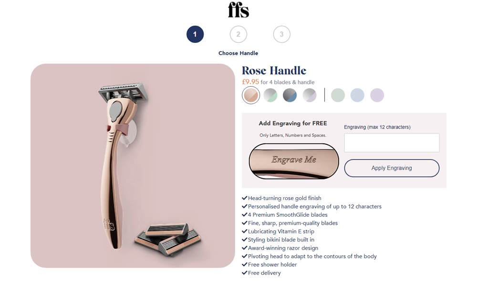477x281 pixels.
Task: Choose the silver and lilac handle swatch
Action: [x=310, y=95]
